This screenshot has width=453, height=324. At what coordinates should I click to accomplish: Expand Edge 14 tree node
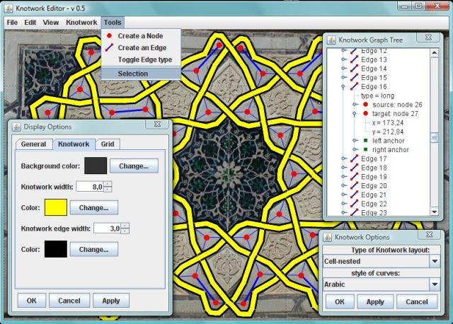click(x=343, y=69)
